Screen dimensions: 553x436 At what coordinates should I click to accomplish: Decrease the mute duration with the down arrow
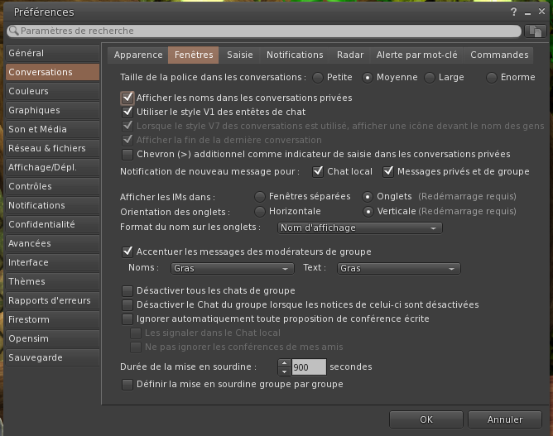coord(285,371)
